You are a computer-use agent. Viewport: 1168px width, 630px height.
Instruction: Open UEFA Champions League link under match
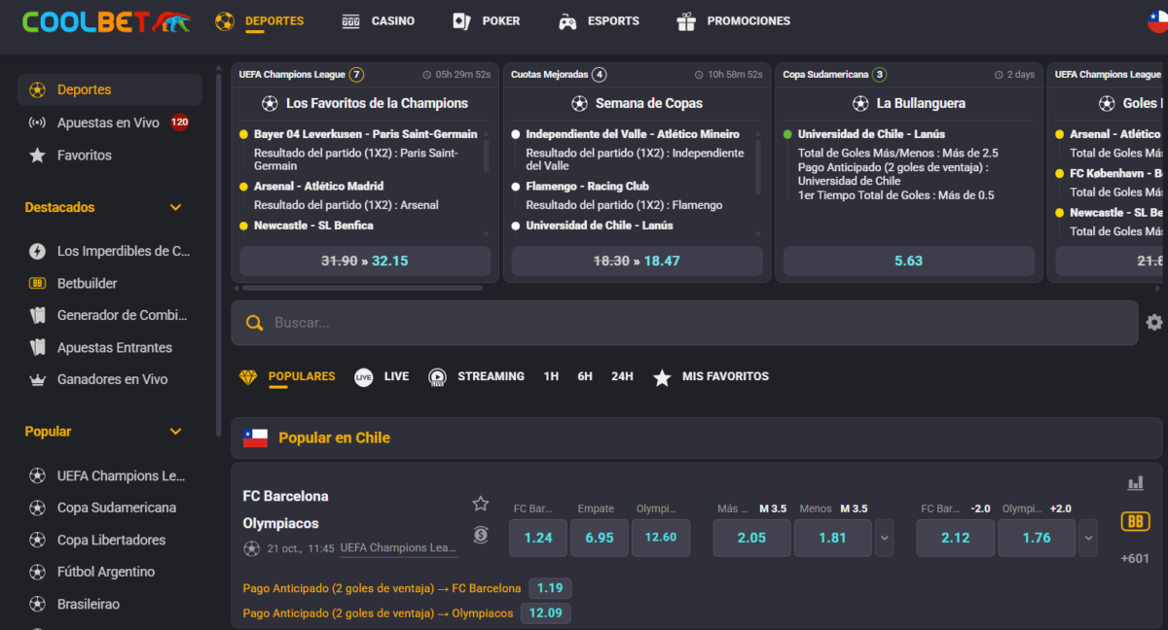tap(399, 548)
